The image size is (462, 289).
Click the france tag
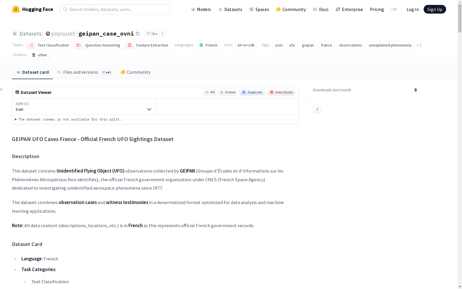click(326, 45)
